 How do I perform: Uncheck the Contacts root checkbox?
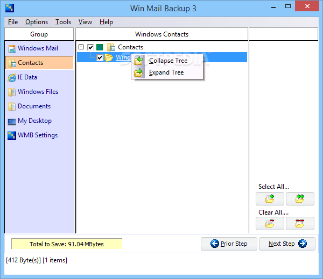90,47
